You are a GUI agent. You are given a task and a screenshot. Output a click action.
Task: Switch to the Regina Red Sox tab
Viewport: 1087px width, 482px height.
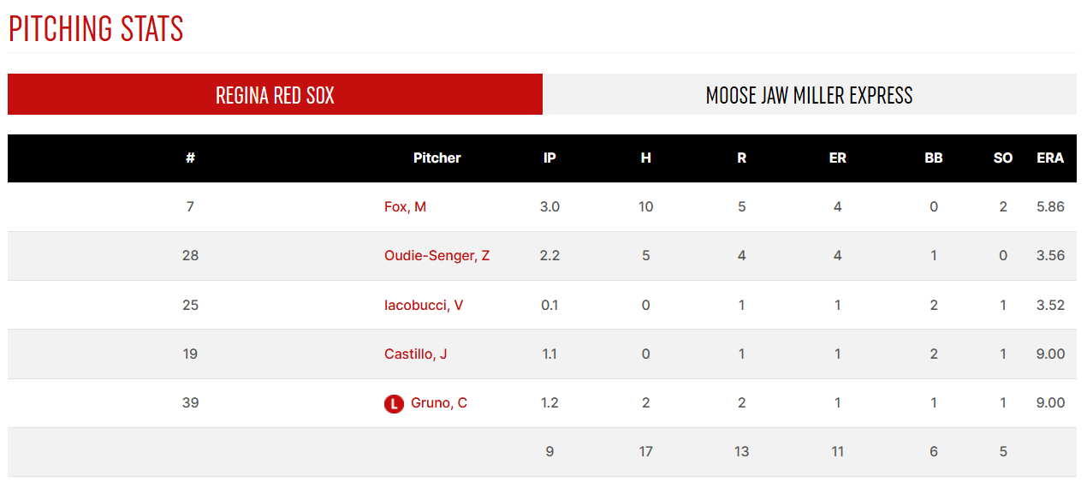pos(275,94)
